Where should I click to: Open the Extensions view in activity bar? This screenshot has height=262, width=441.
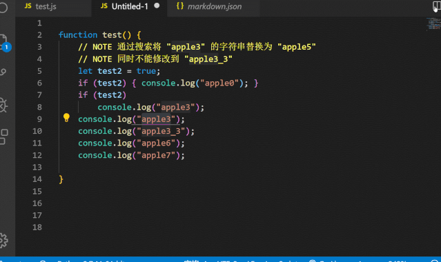click(4, 137)
